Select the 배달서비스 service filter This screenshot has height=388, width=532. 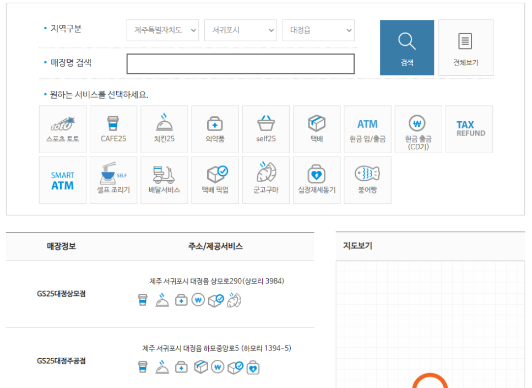click(x=164, y=180)
